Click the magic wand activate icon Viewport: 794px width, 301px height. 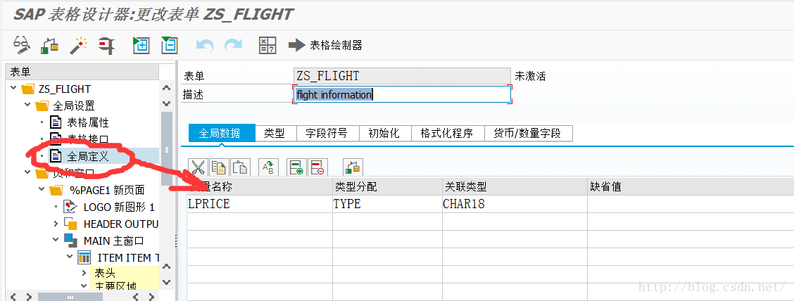coord(79,45)
